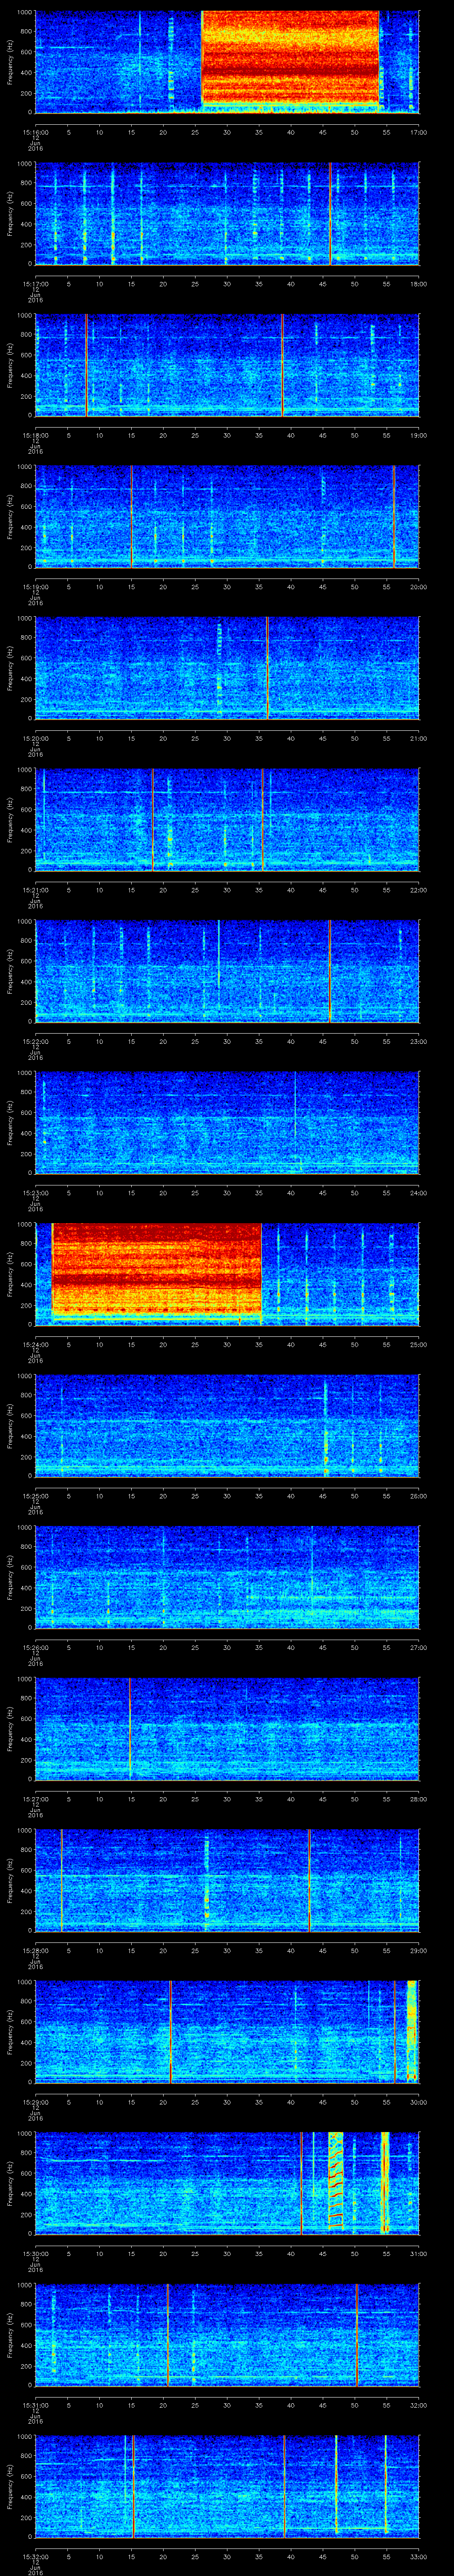Click the spectrogram panel starting at 15:18:00

tap(227, 364)
